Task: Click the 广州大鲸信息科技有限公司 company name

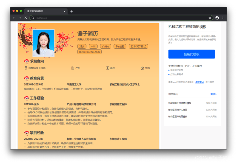Action: click(x=81, y=104)
